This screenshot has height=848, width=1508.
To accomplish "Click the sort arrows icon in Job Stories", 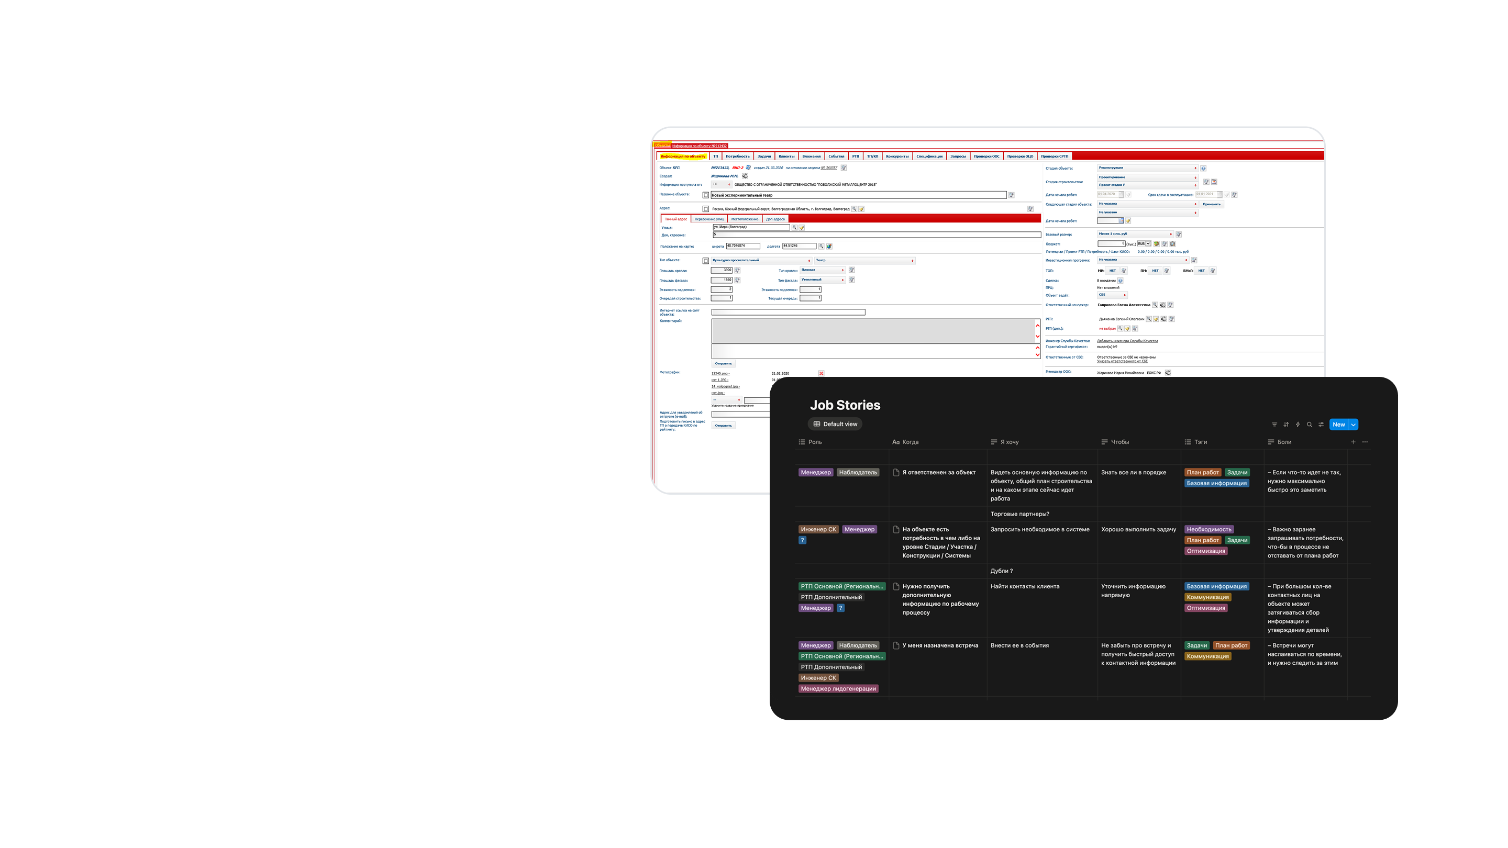I will pyautogui.click(x=1286, y=425).
